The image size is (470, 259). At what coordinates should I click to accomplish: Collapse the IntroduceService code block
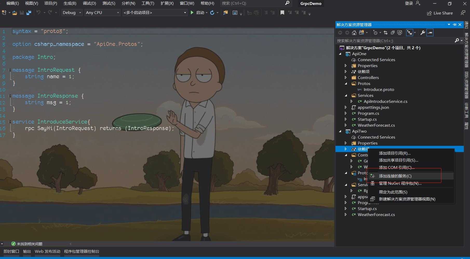[x=10, y=122]
